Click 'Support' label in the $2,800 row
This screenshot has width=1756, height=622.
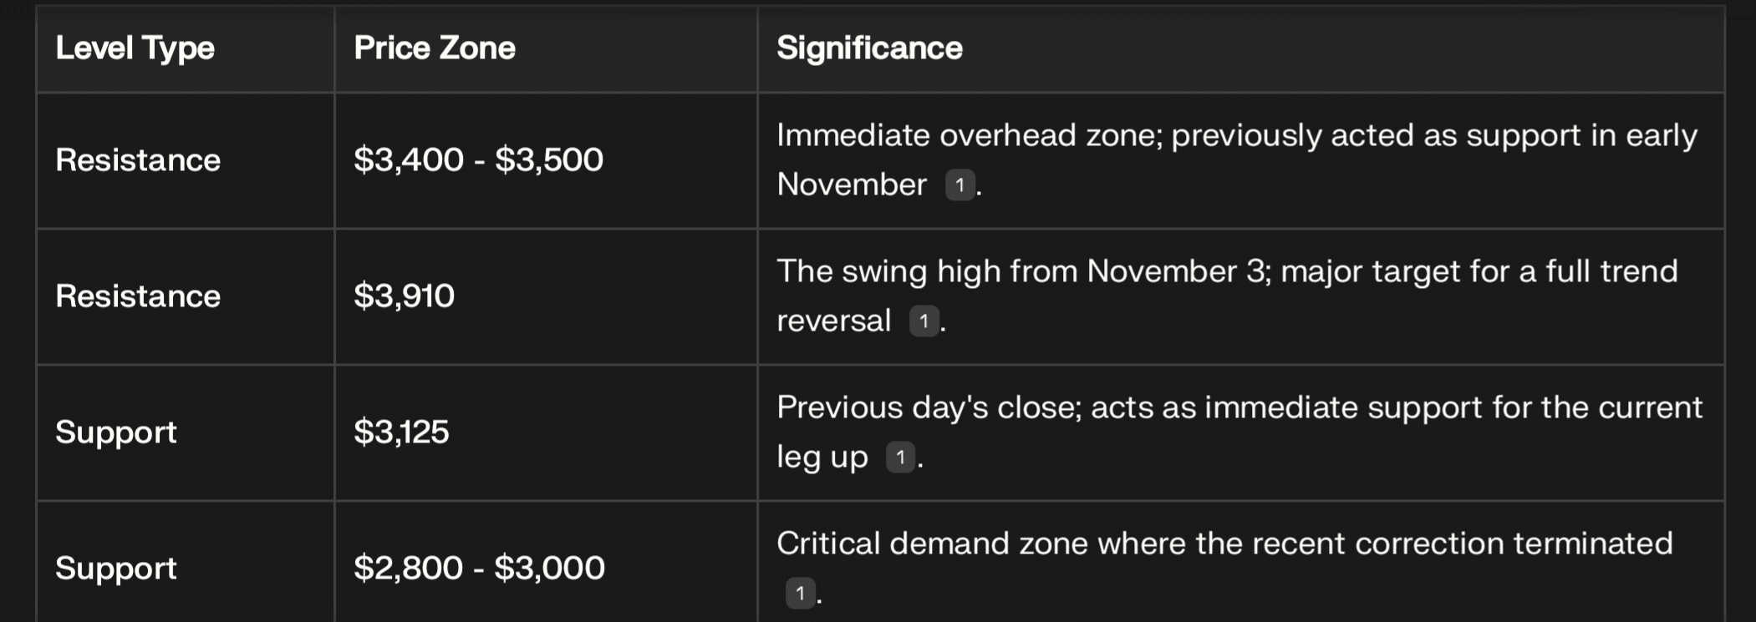click(116, 568)
